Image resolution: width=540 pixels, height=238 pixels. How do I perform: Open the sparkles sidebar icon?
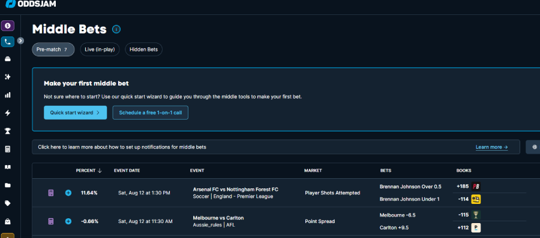click(x=8, y=77)
